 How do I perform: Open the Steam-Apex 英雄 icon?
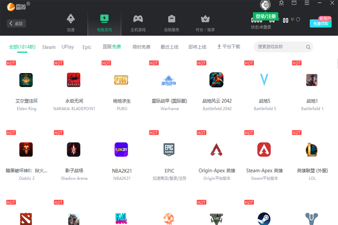click(x=264, y=149)
